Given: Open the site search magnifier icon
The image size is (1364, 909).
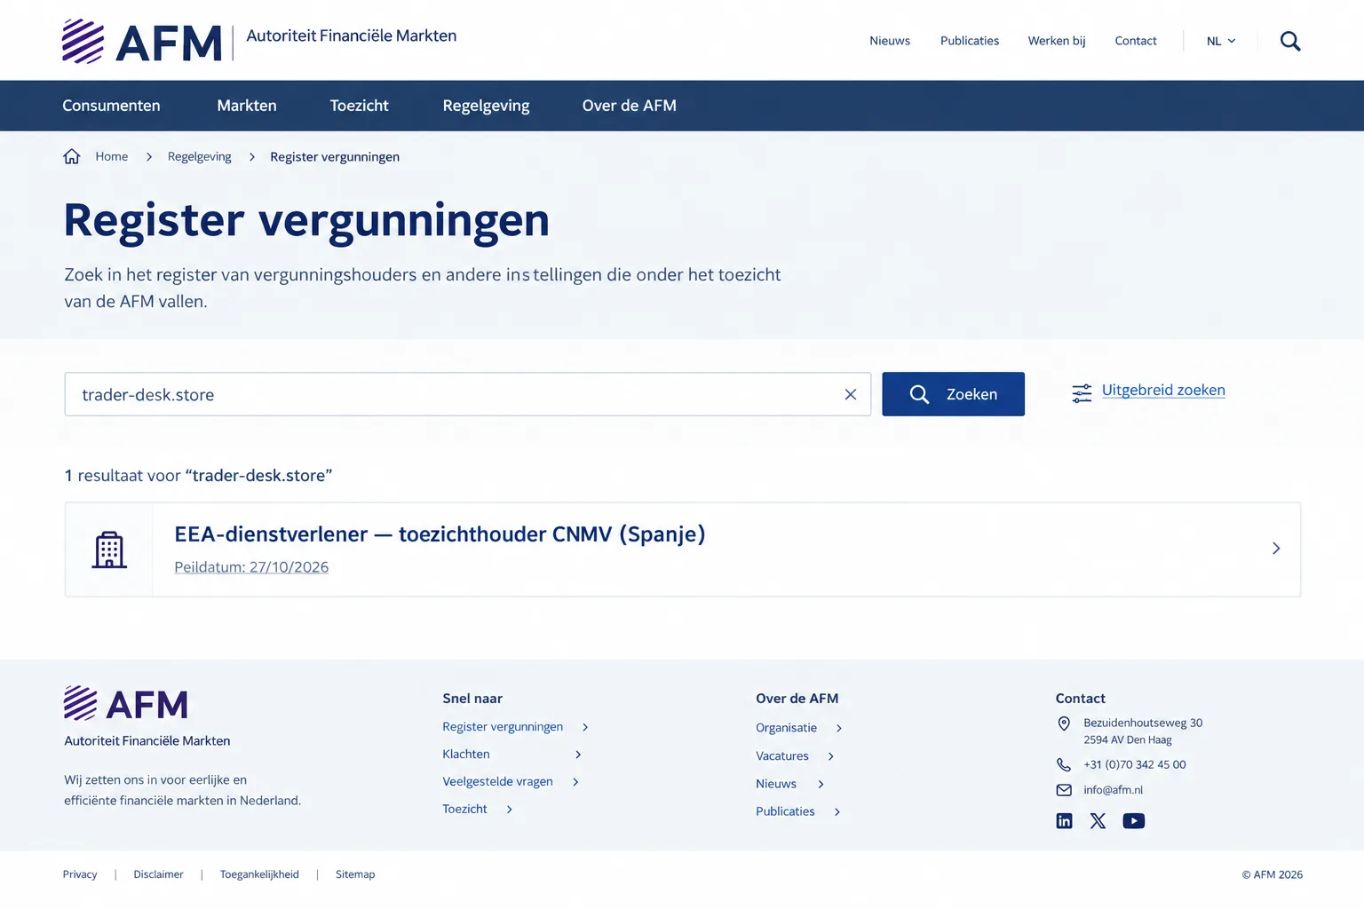Looking at the screenshot, I should (1290, 41).
